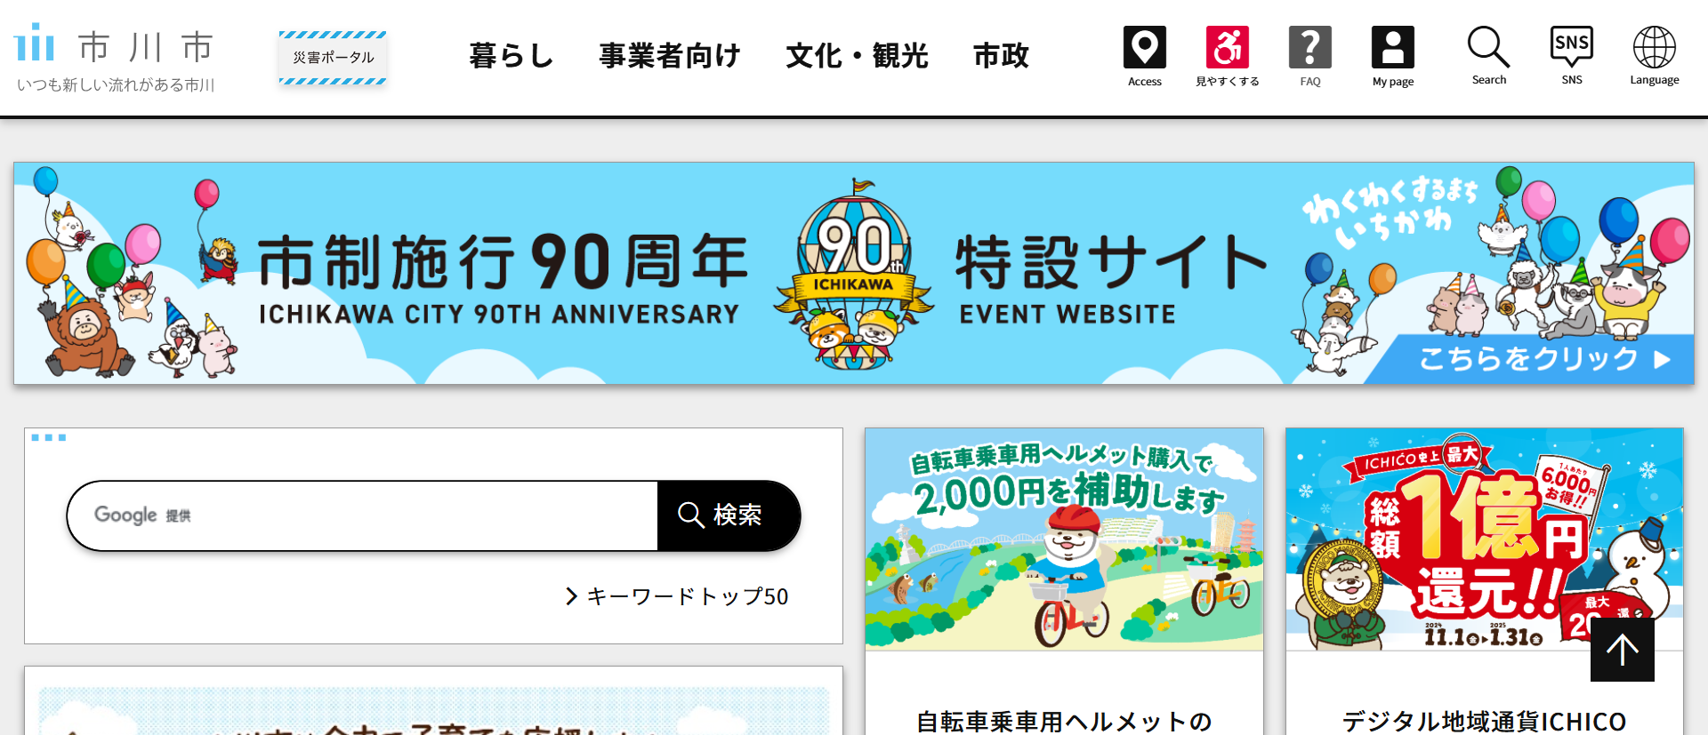Select the Language globe icon
This screenshot has width=1708, height=735.
[x=1654, y=47]
